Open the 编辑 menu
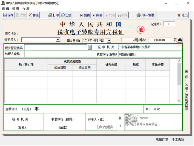This screenshot has width=194, height=146. (5, 9)
